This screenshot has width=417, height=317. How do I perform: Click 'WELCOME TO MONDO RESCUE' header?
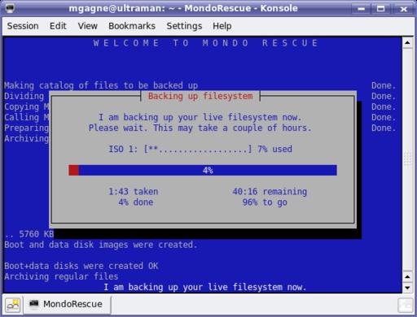click(205, 43)
